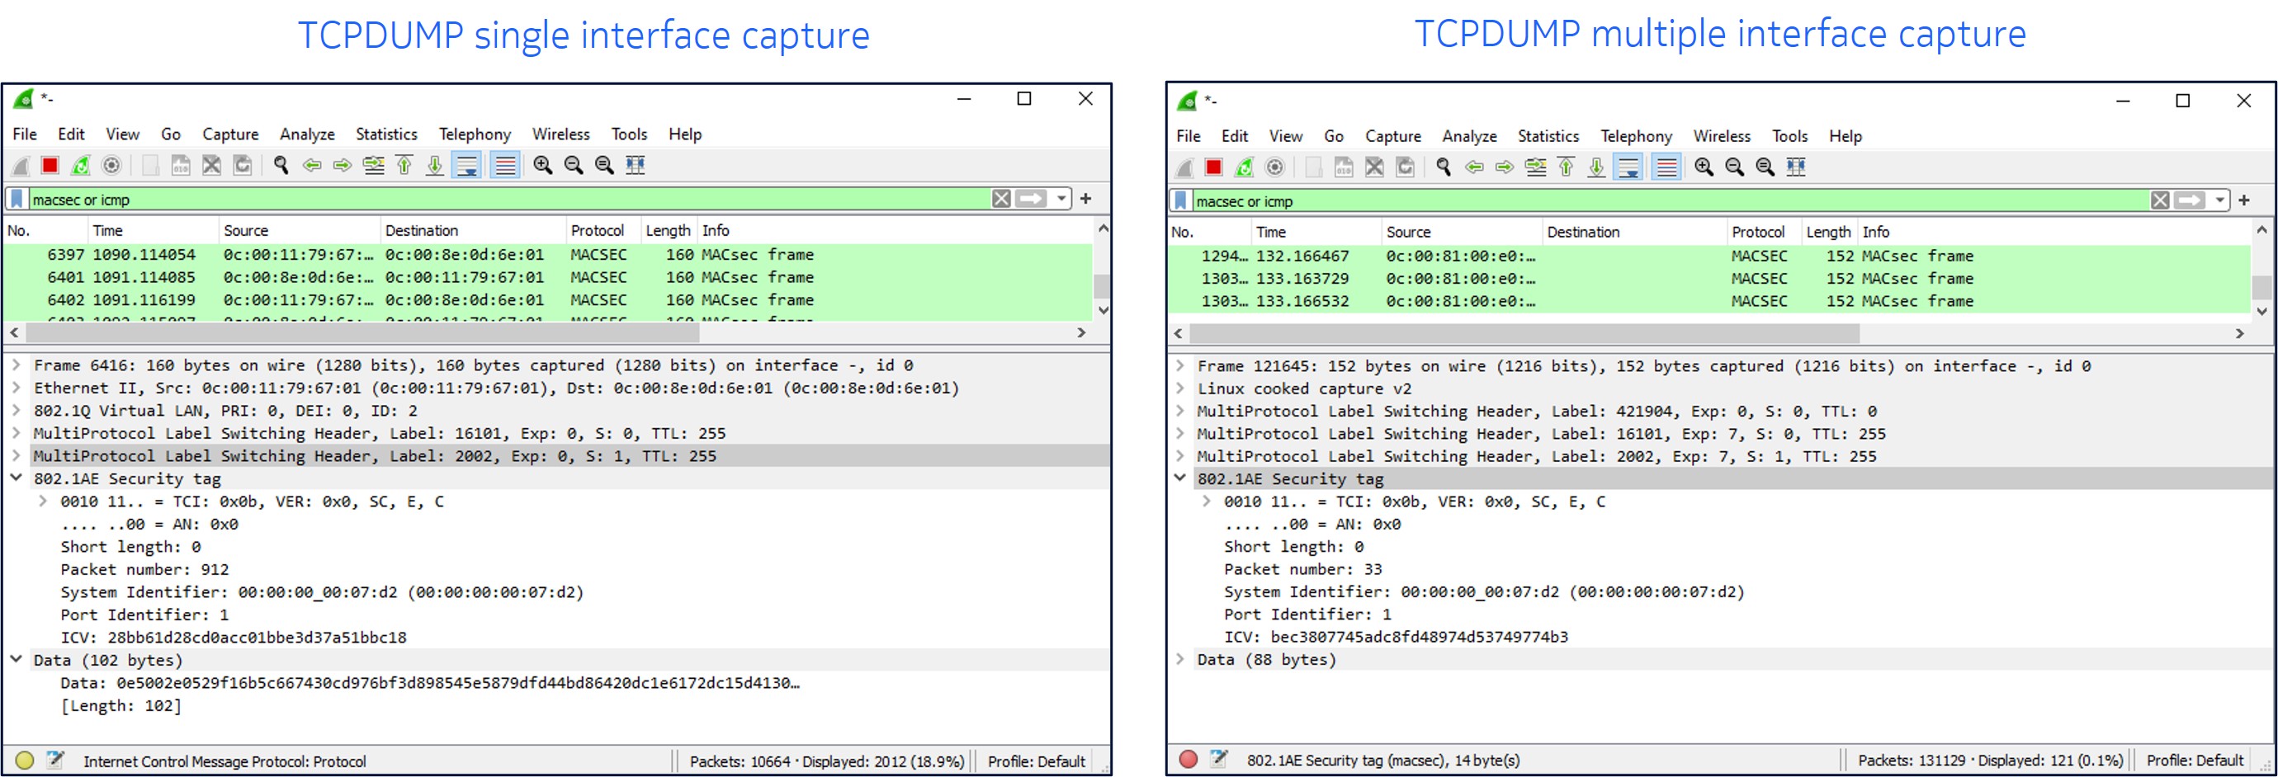Zoom in packet text, single interface window
Viewport: 2278px width, 777px height.
point(543,165)
